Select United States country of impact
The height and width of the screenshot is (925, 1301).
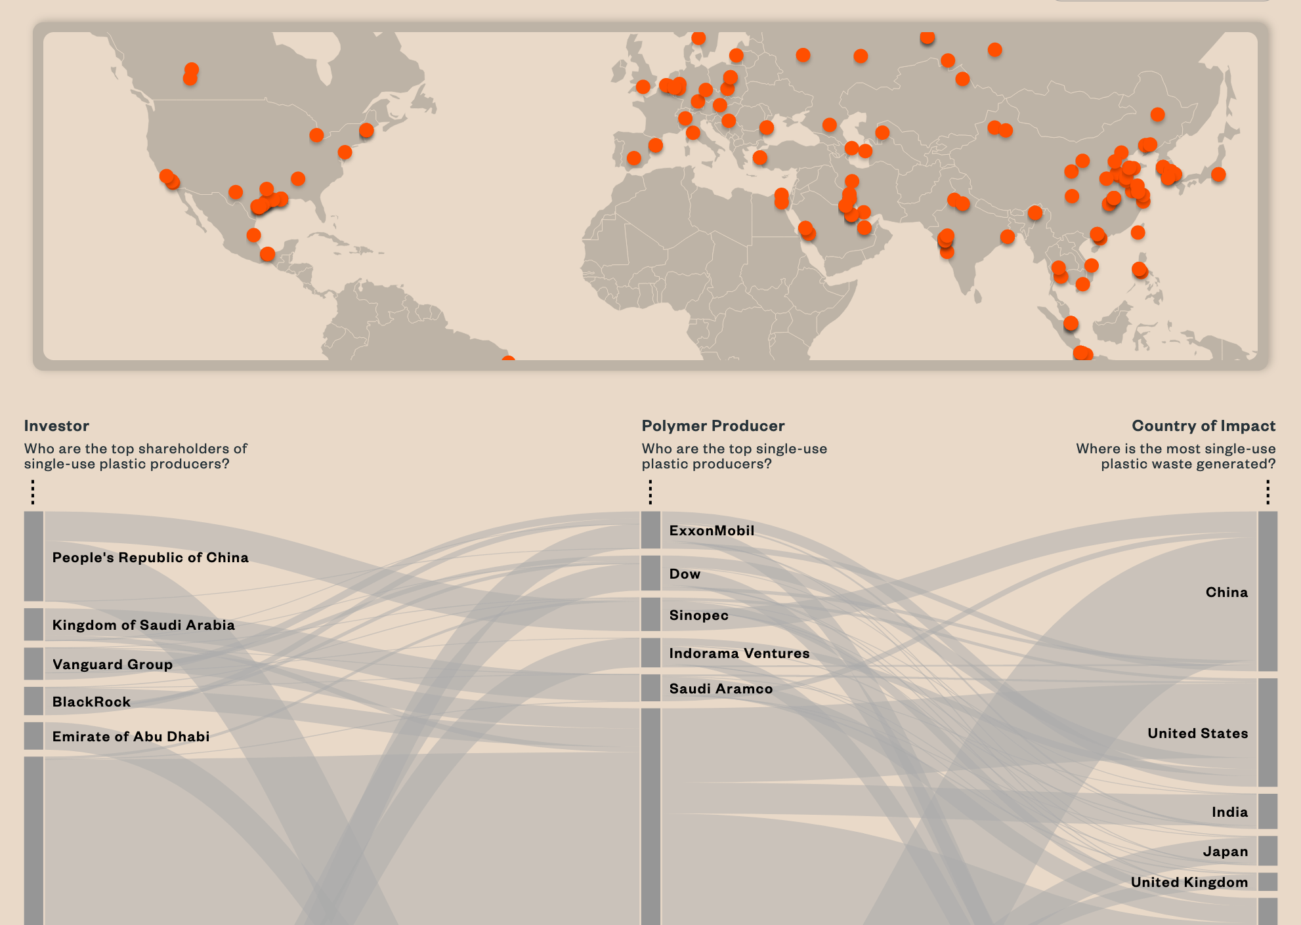tap(1268, 733)
